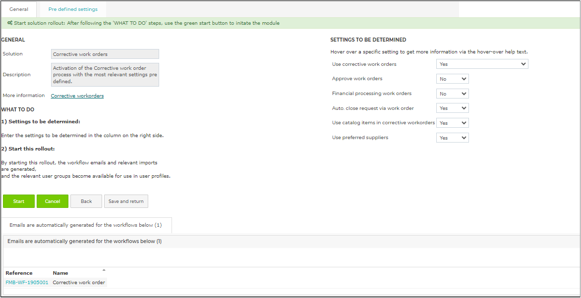Click the Cancel button
This screenshot has width=581, height=298.
[52, 201]
